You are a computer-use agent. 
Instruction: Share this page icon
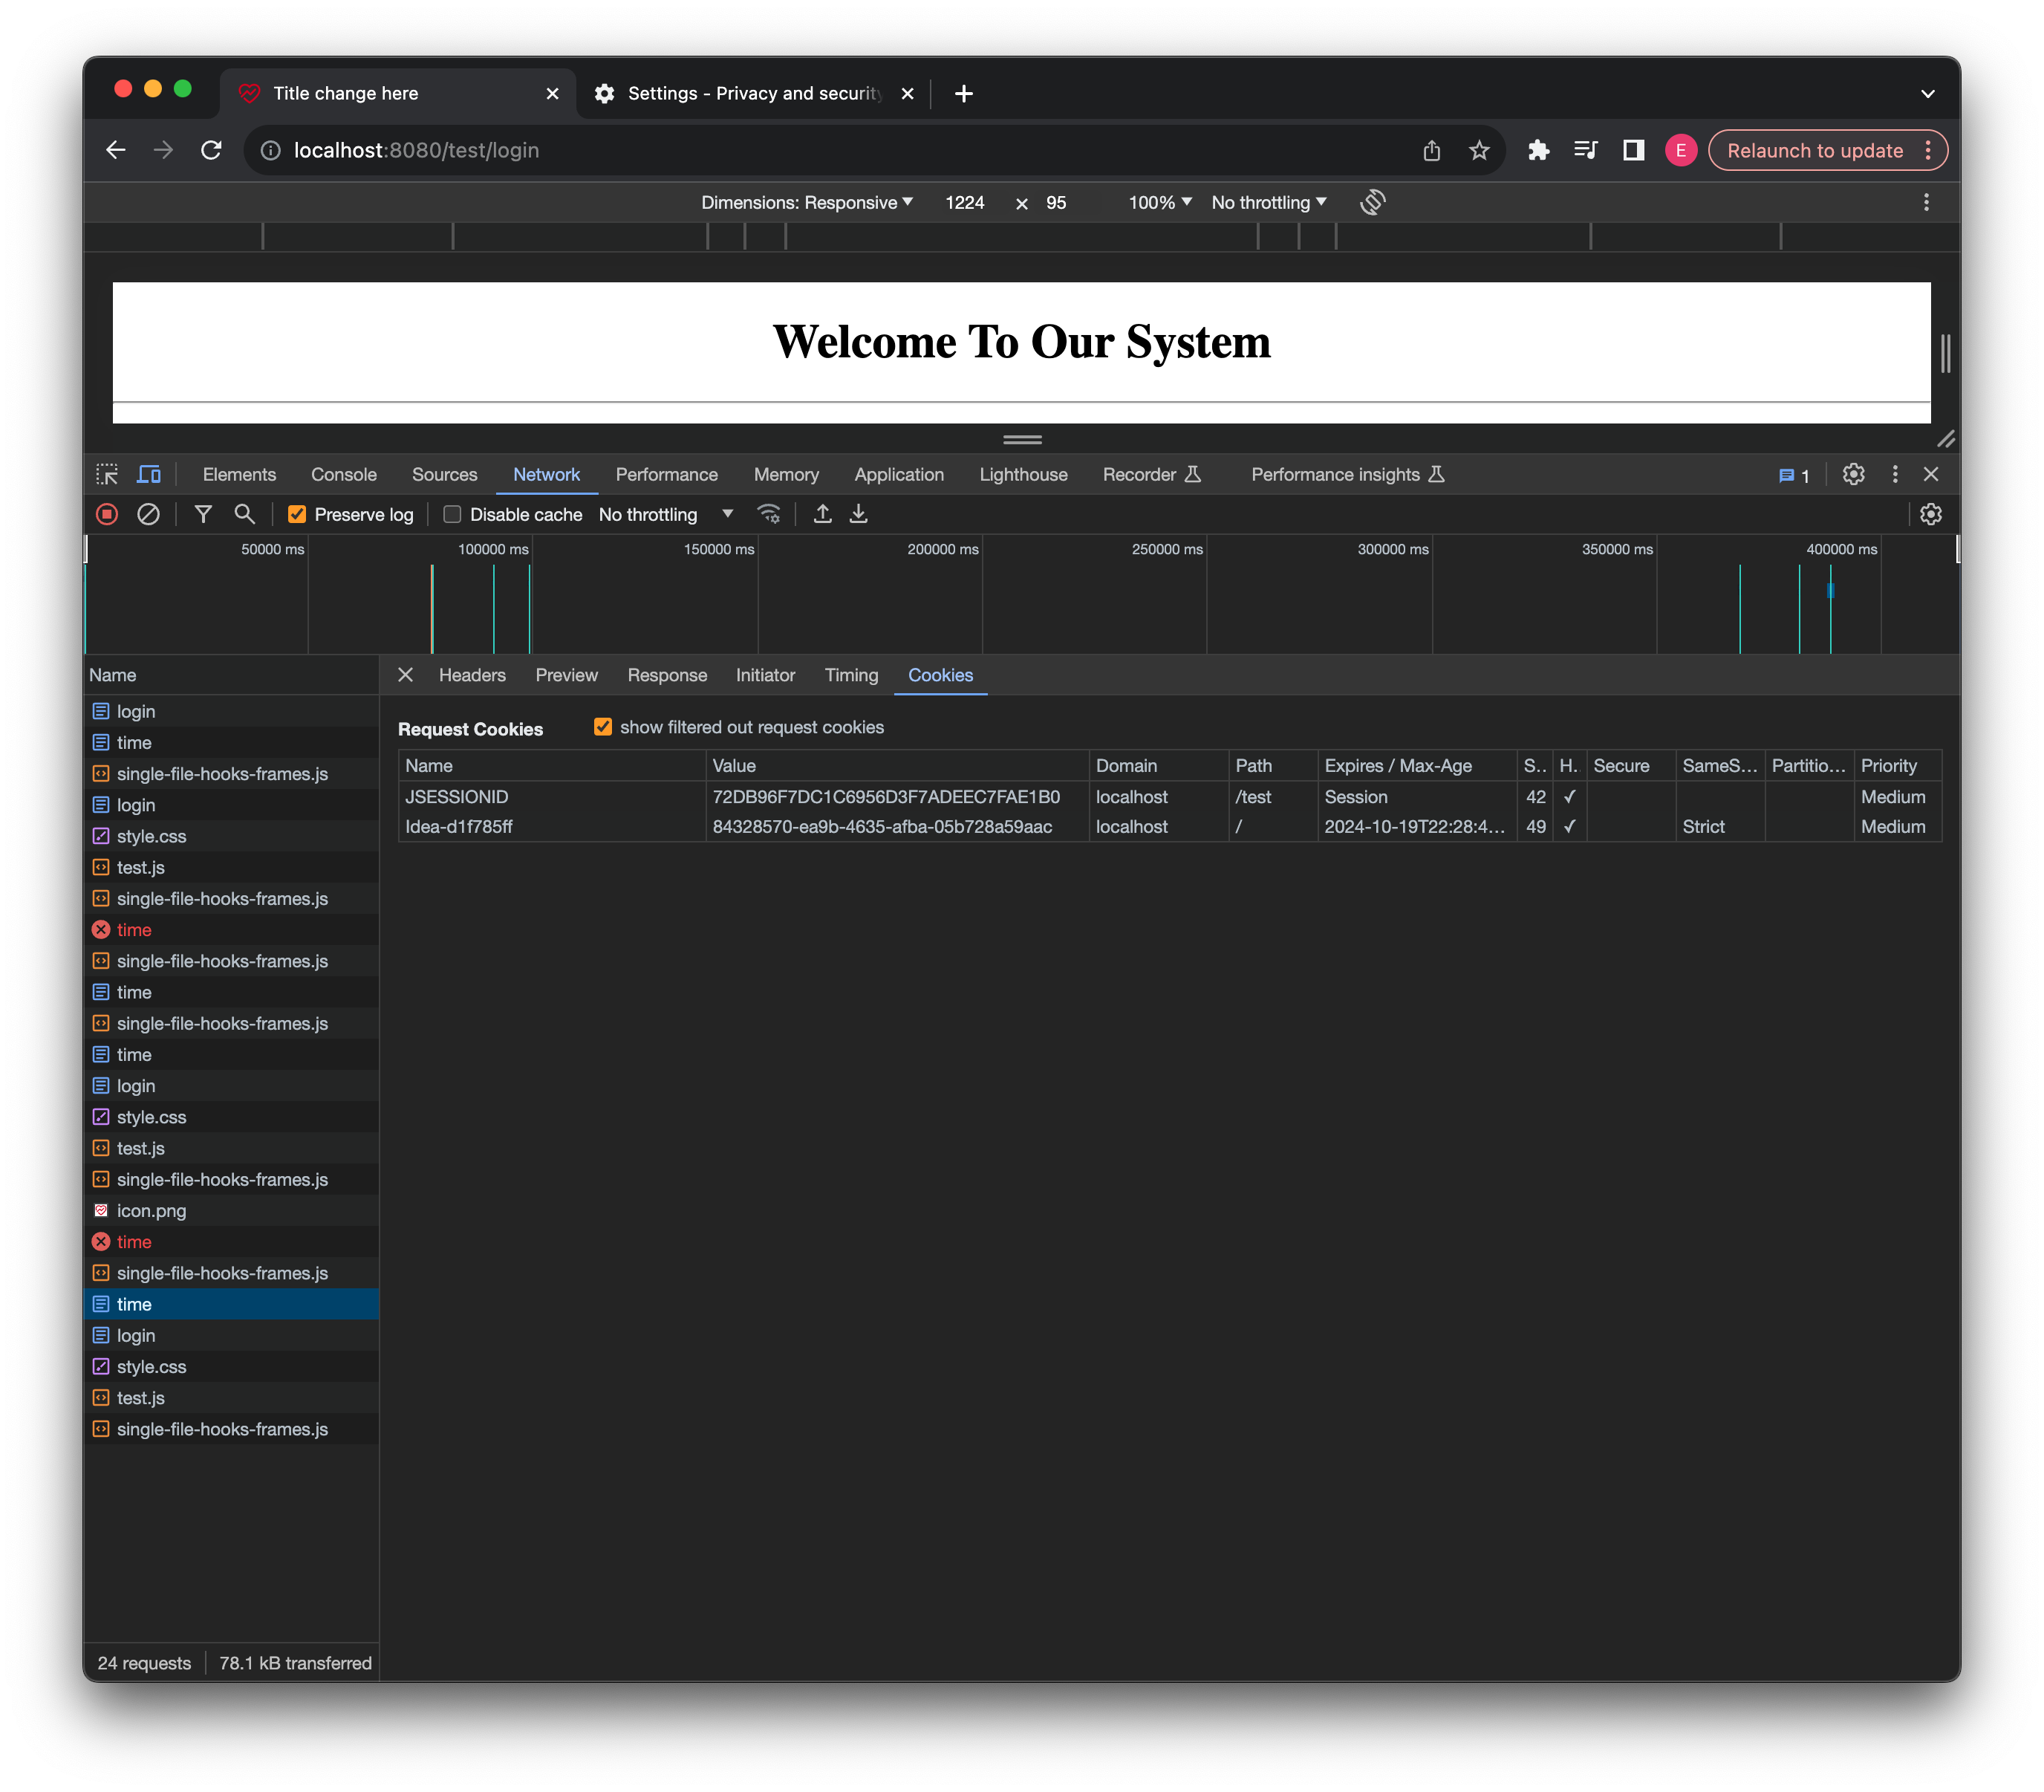coord(1431,150)
